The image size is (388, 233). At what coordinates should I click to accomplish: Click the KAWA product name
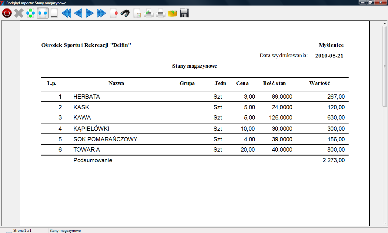tap(82, 118)
